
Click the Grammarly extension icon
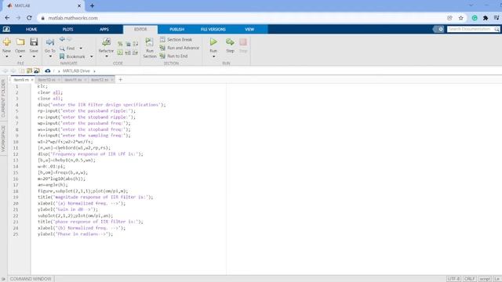point(475,18)
